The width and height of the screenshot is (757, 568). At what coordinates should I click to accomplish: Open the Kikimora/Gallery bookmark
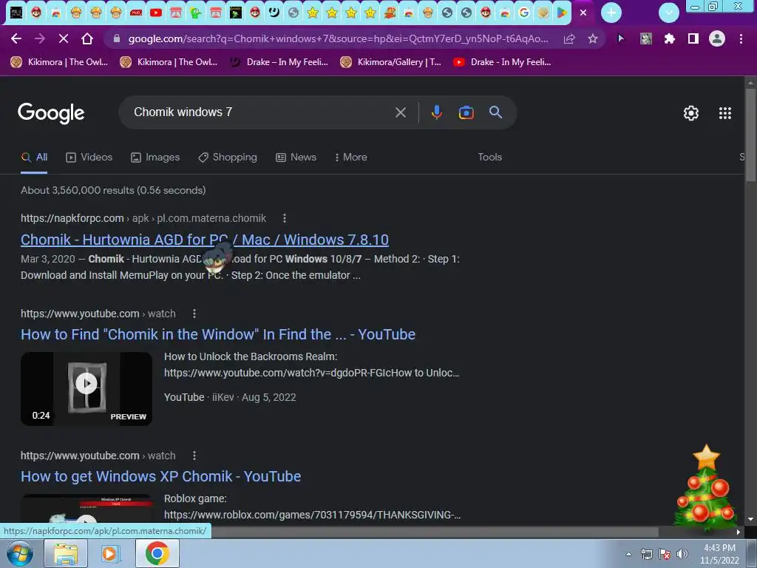coord(390,62)
